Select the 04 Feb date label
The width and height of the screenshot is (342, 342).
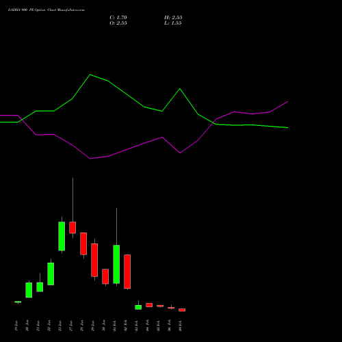tap(148, 326)
